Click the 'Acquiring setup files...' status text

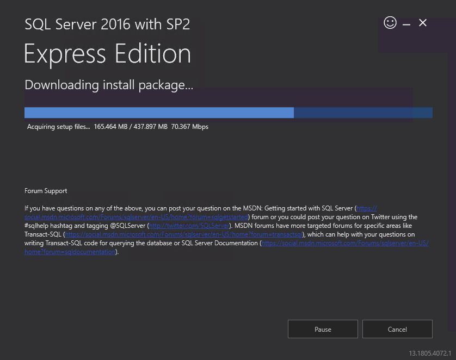point(58,127)
